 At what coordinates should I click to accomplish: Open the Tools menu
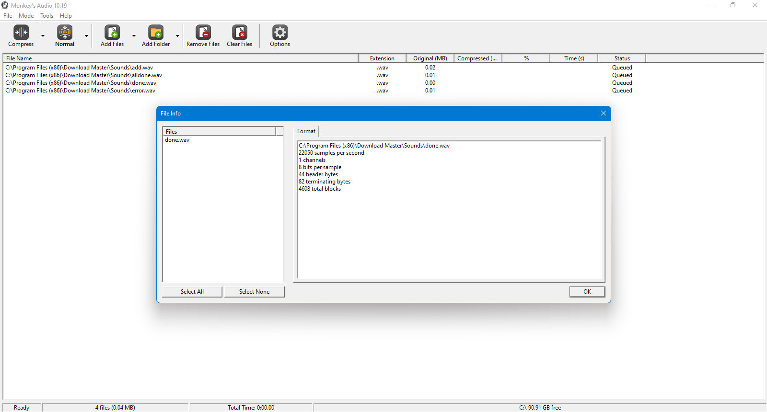(x=47, y=16)
